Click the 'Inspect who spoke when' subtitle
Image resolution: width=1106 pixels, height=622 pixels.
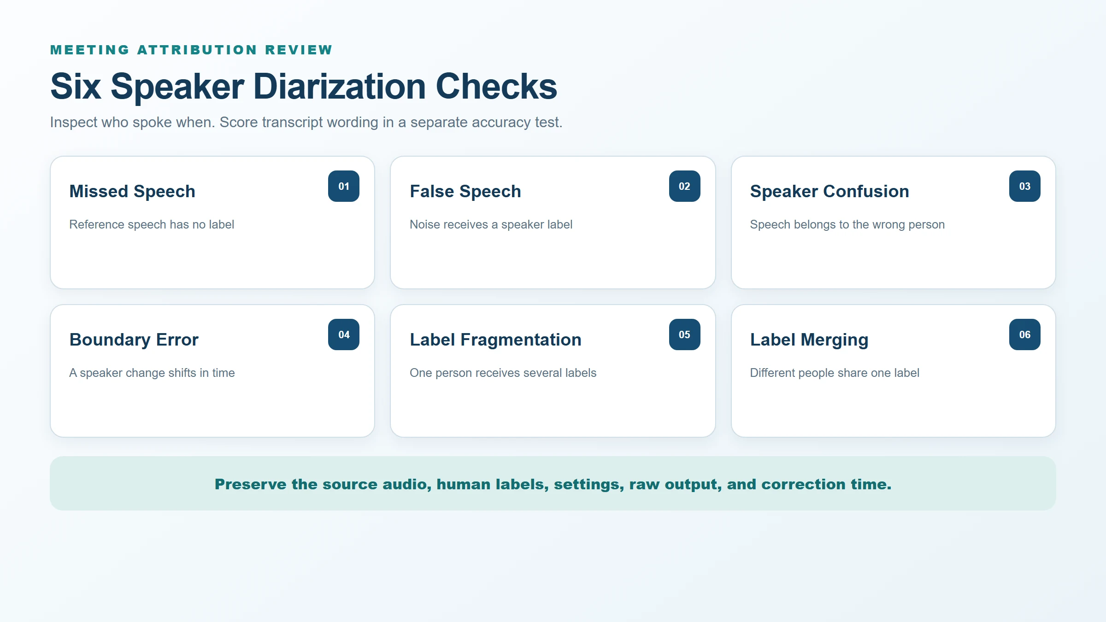click(306, 122)
